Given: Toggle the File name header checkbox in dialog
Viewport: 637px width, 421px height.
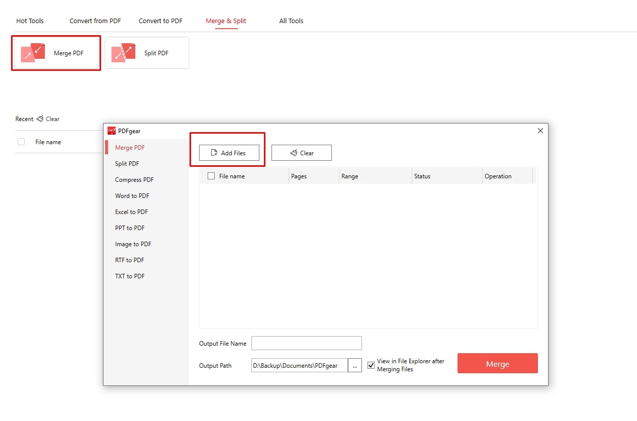Looking at the screenshot, I should (210, 176).
